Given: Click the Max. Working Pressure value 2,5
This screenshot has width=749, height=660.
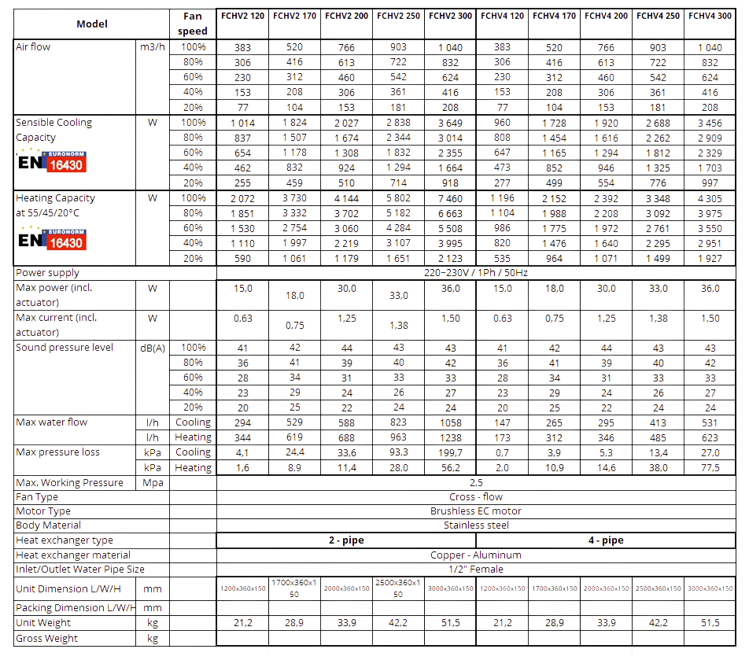Looking at the screenshot, I should coord(476,483).
